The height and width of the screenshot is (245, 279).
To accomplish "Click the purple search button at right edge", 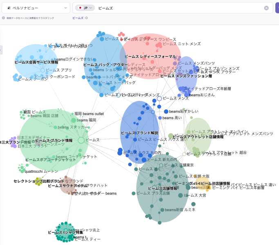I will [x=277, y=8].
